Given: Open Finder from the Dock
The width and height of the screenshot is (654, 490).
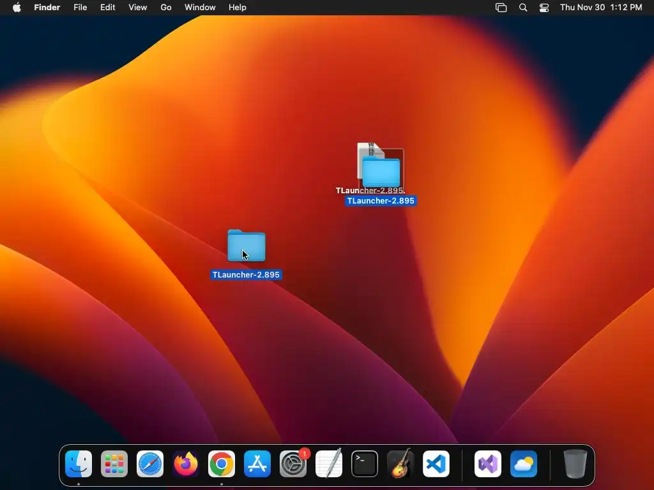Looking at the screenshot, I should click(x=79, y=464).
